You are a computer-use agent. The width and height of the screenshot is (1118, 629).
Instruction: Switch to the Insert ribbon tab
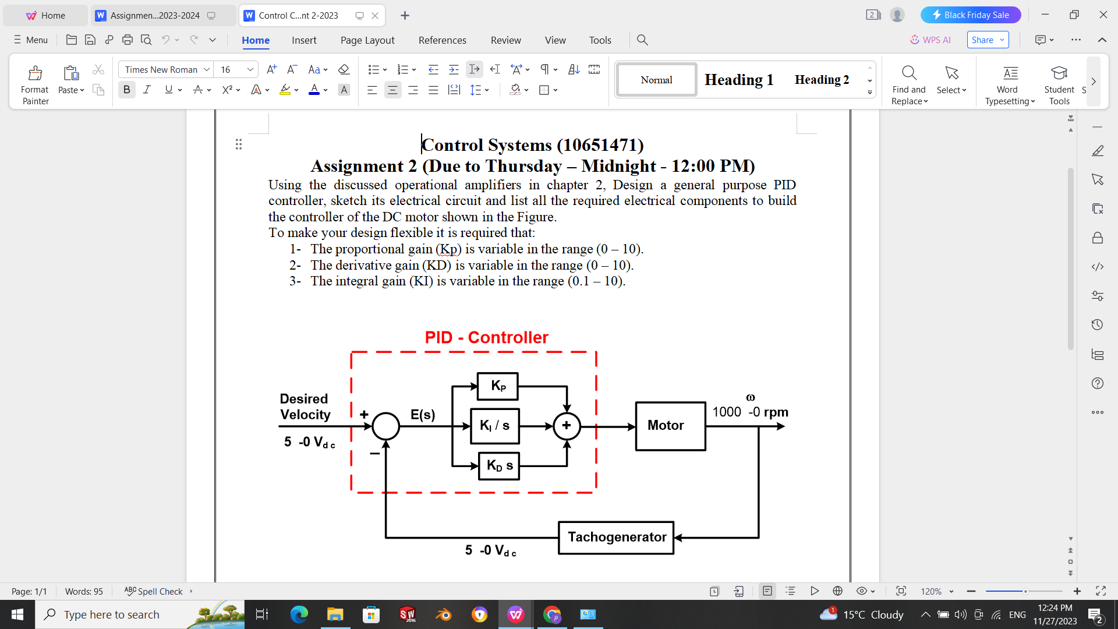click(305, 40)
